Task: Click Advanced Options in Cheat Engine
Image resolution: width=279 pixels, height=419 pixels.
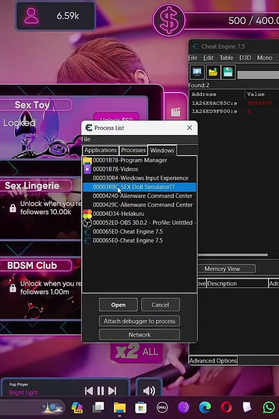Action: [213, 361]
